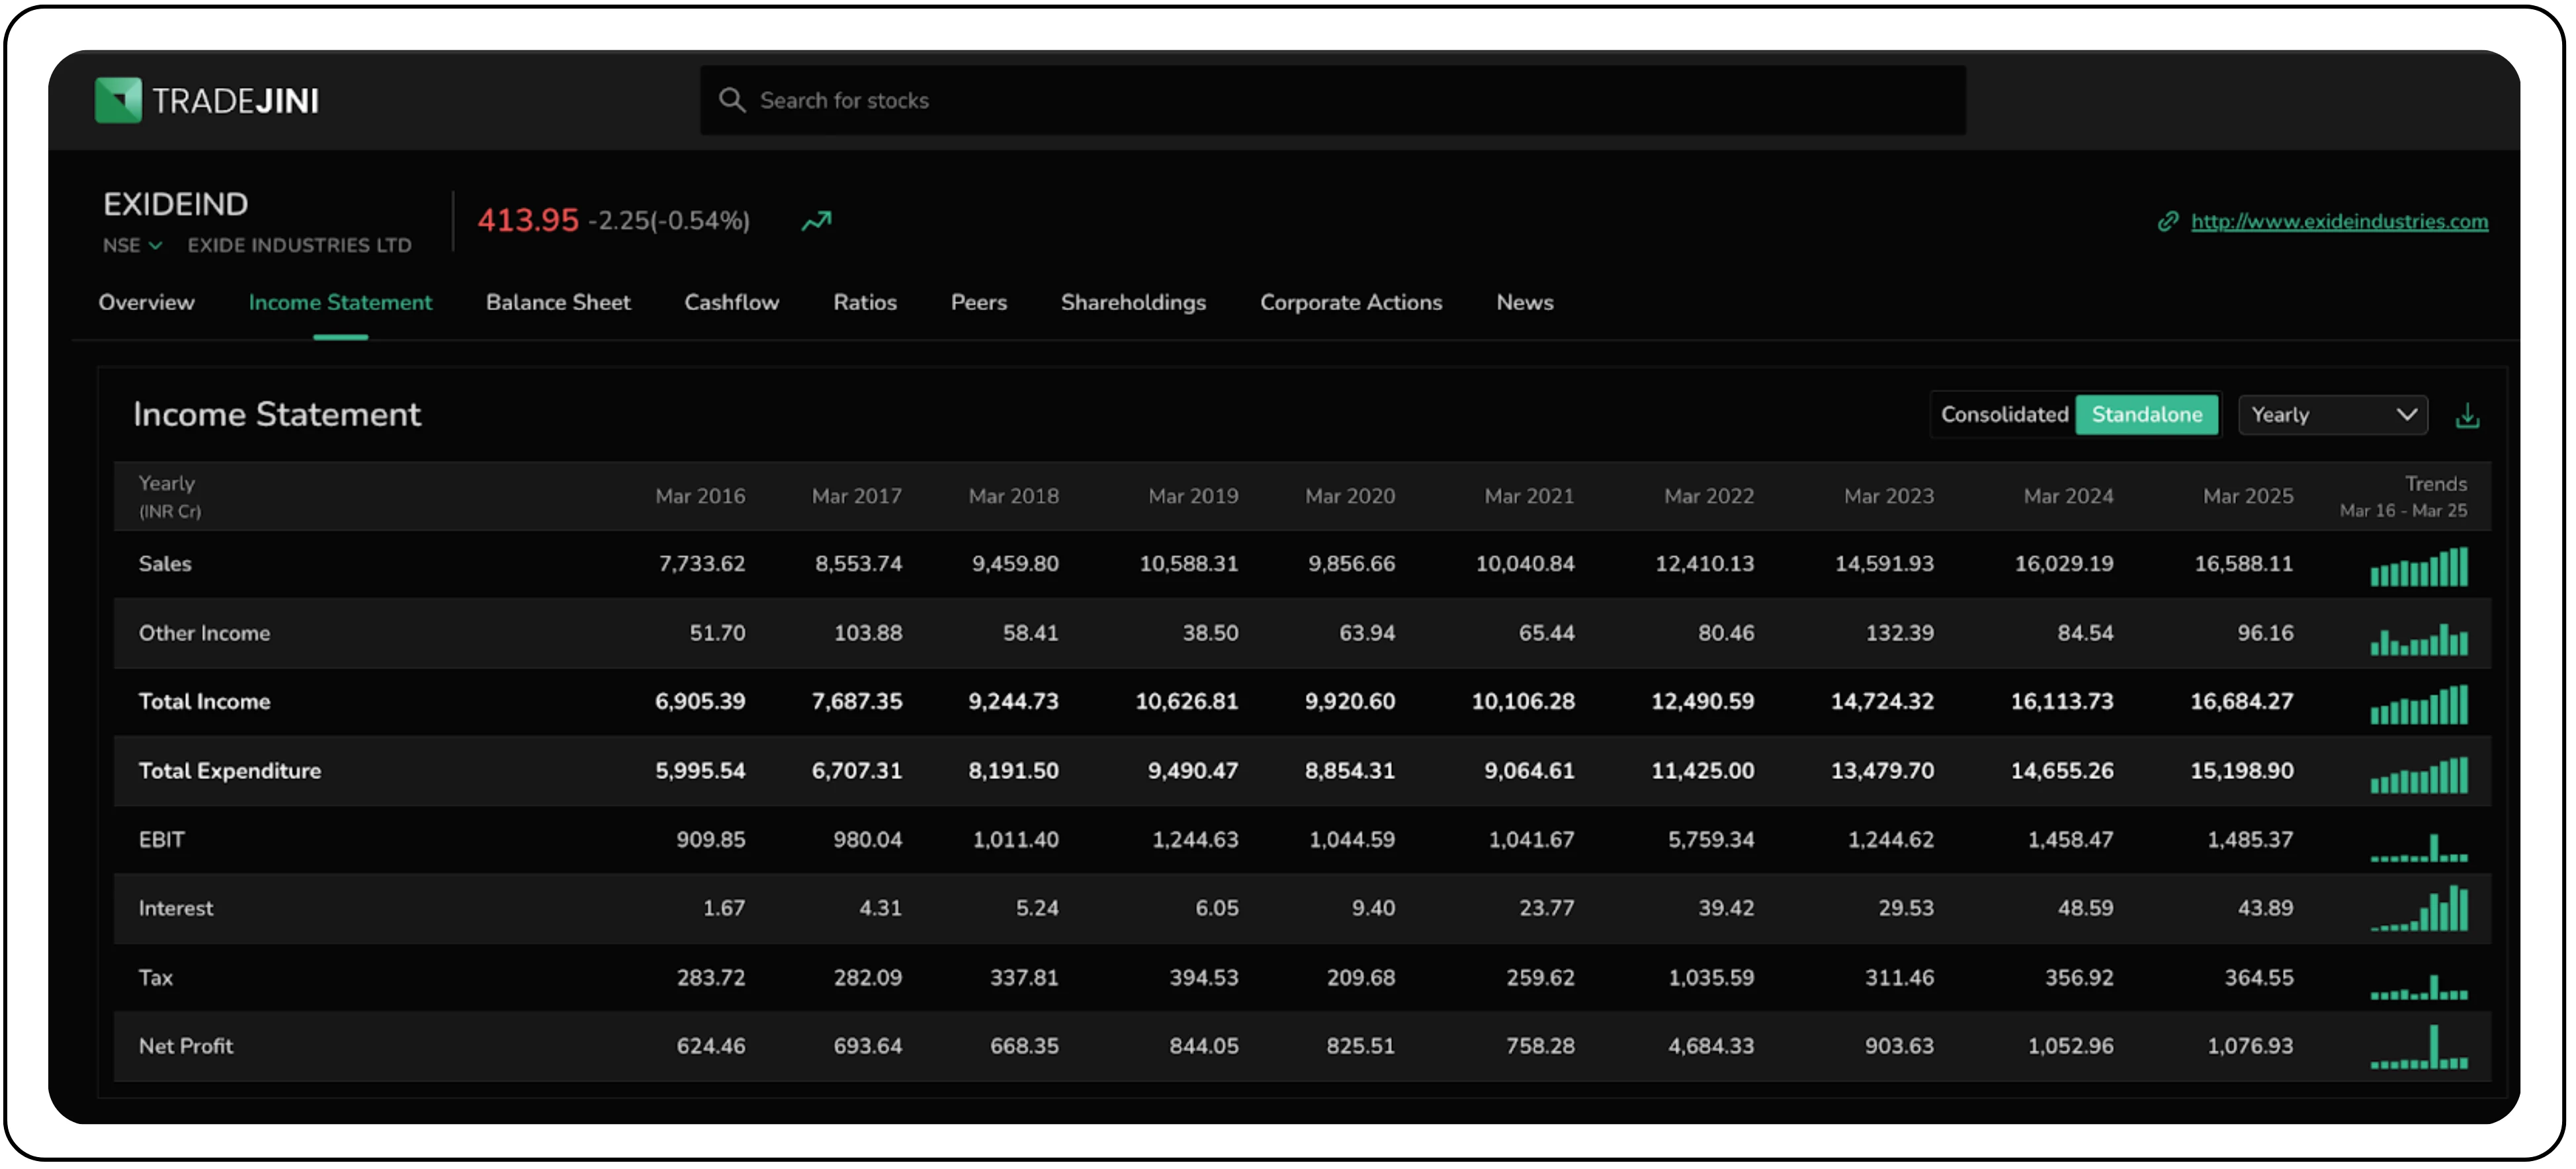Click the Yearly dropdown chevron arrow
The image size is (2576, 1169).
coord(2407,415)
